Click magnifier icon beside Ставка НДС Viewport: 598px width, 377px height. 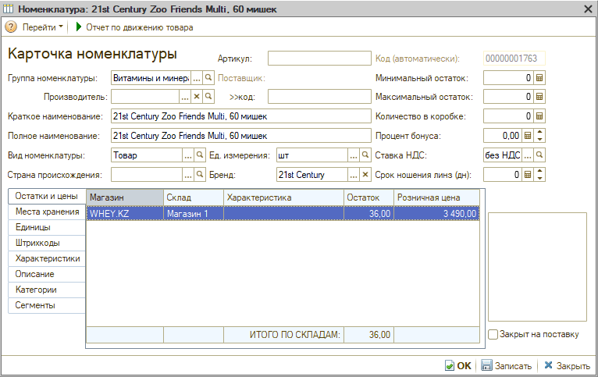point(539,155)
